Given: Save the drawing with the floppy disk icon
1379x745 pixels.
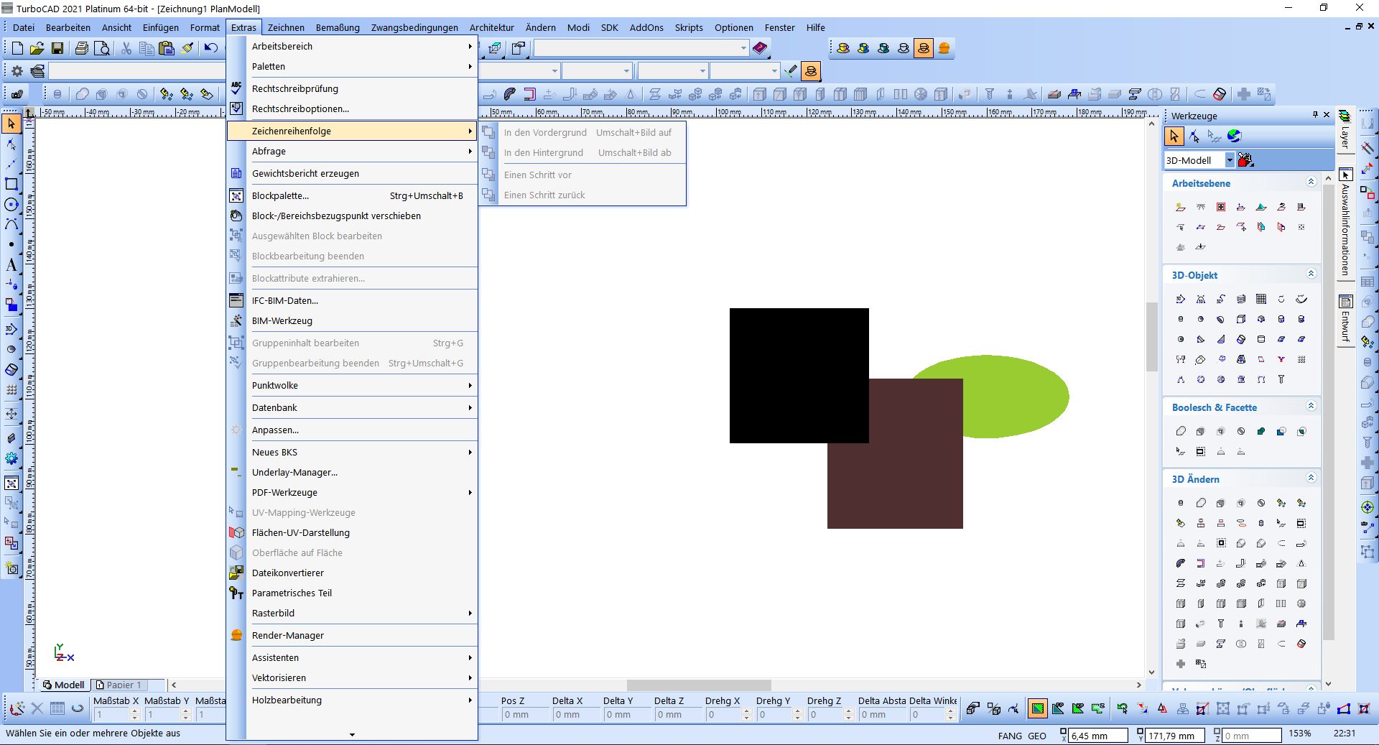Looking at the screenshot, I should click(57, 48).
